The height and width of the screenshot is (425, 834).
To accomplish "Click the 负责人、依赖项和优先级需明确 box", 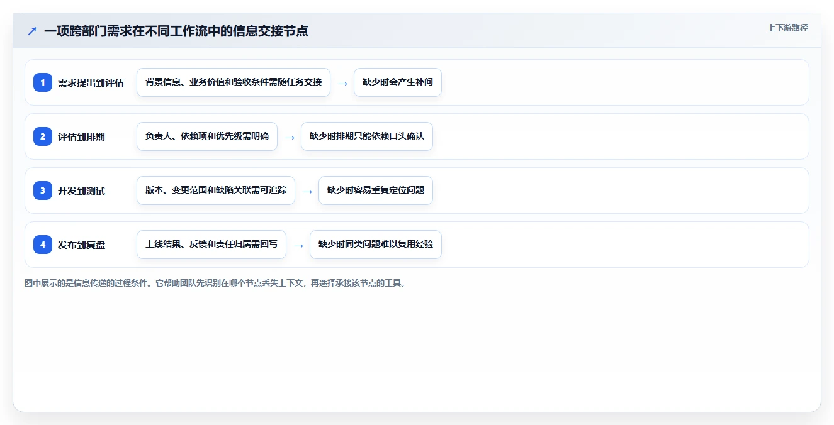I will pyautogui.click(x=207, y=136).
